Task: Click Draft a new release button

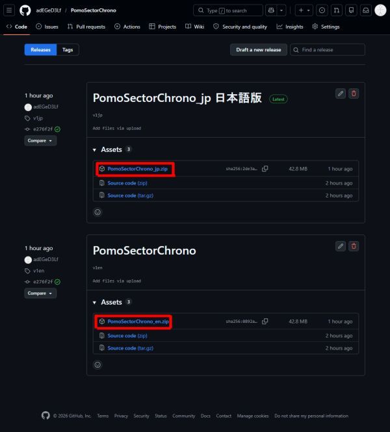Action: tap(259, 49)
